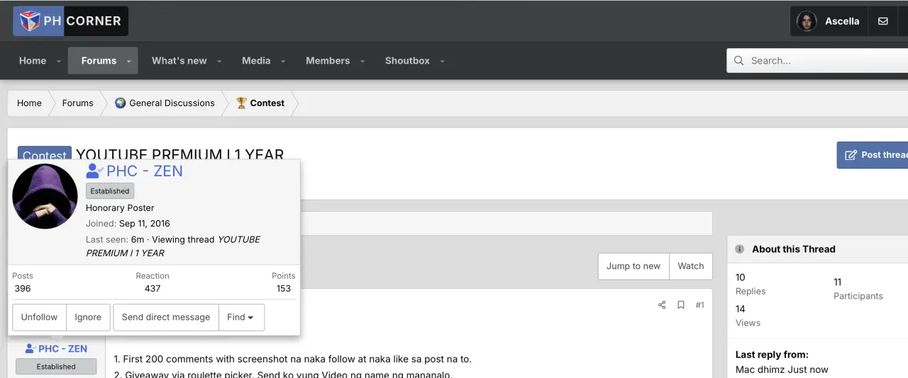Open the Find dropdown in profile popup
The width and height of the screenshot is (908, 378).
click(241, 317)
